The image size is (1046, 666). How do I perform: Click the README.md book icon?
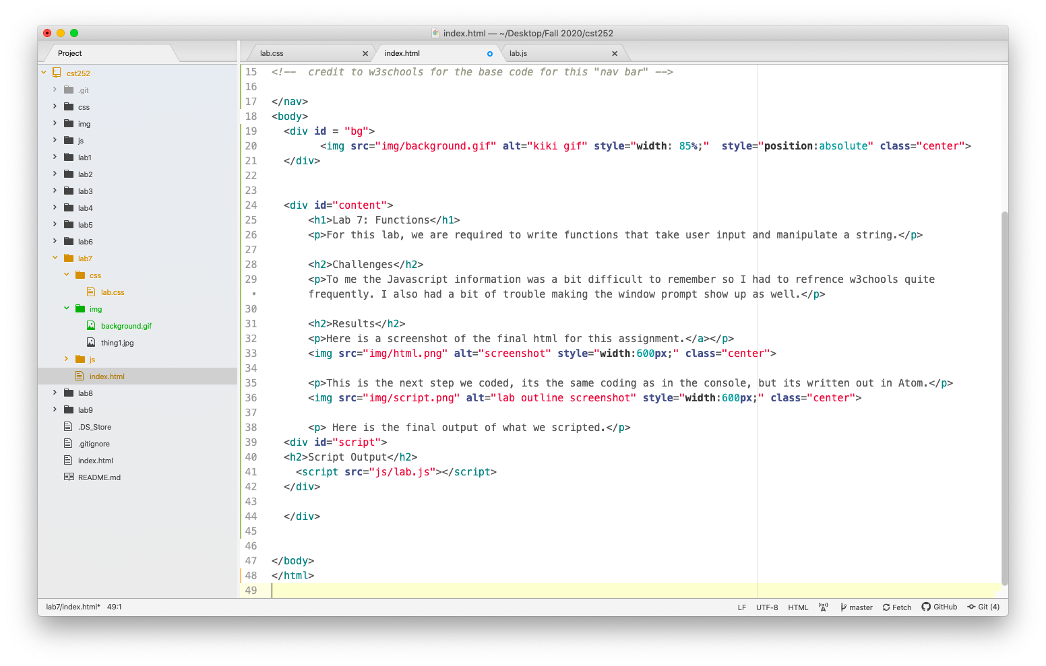[x=69, y=477]
